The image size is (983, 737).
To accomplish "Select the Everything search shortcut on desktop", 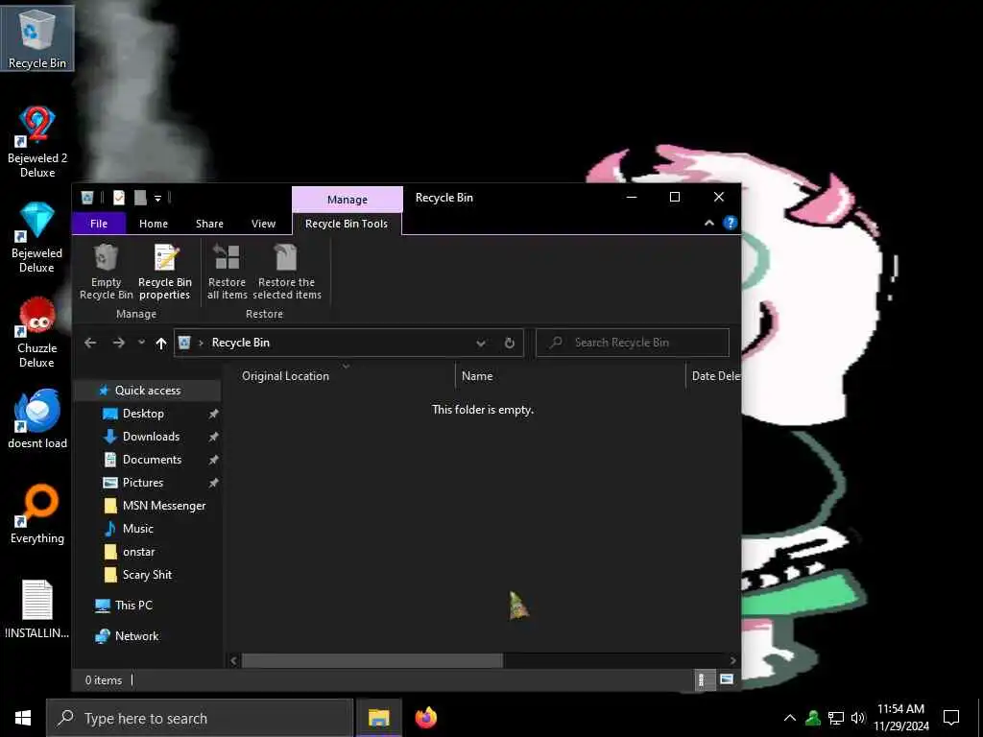I will pyautogui.click(x=37, y=514).
